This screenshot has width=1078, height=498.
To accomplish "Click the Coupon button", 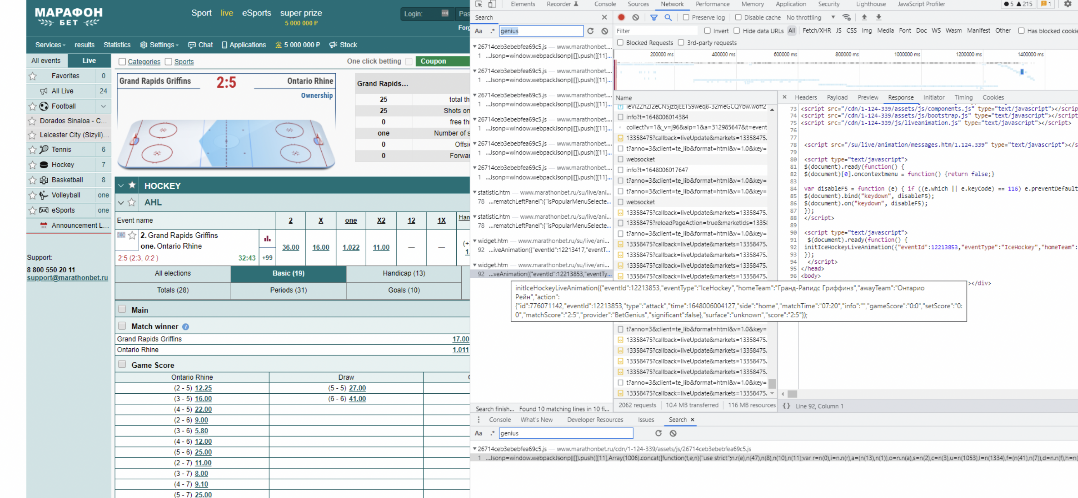I will [443, 61].
